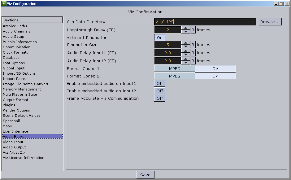Screen dimensions: 291x180
Task: Toggle Videoout Ringbuffer On button
Action: pyautogui.click(x=160, y=37)
